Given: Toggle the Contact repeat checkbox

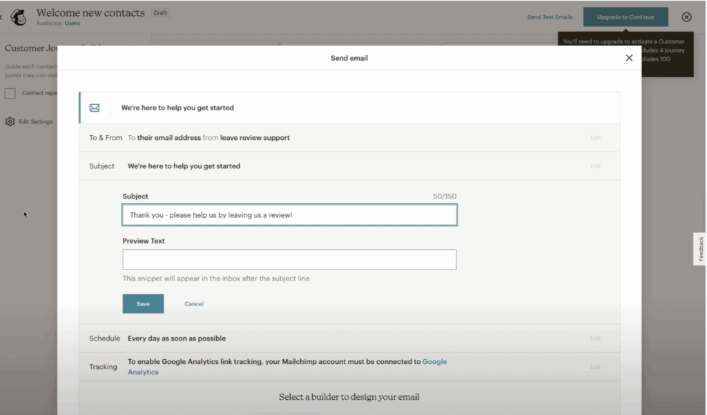Looking at the screenshot, I should coord(10,93).
